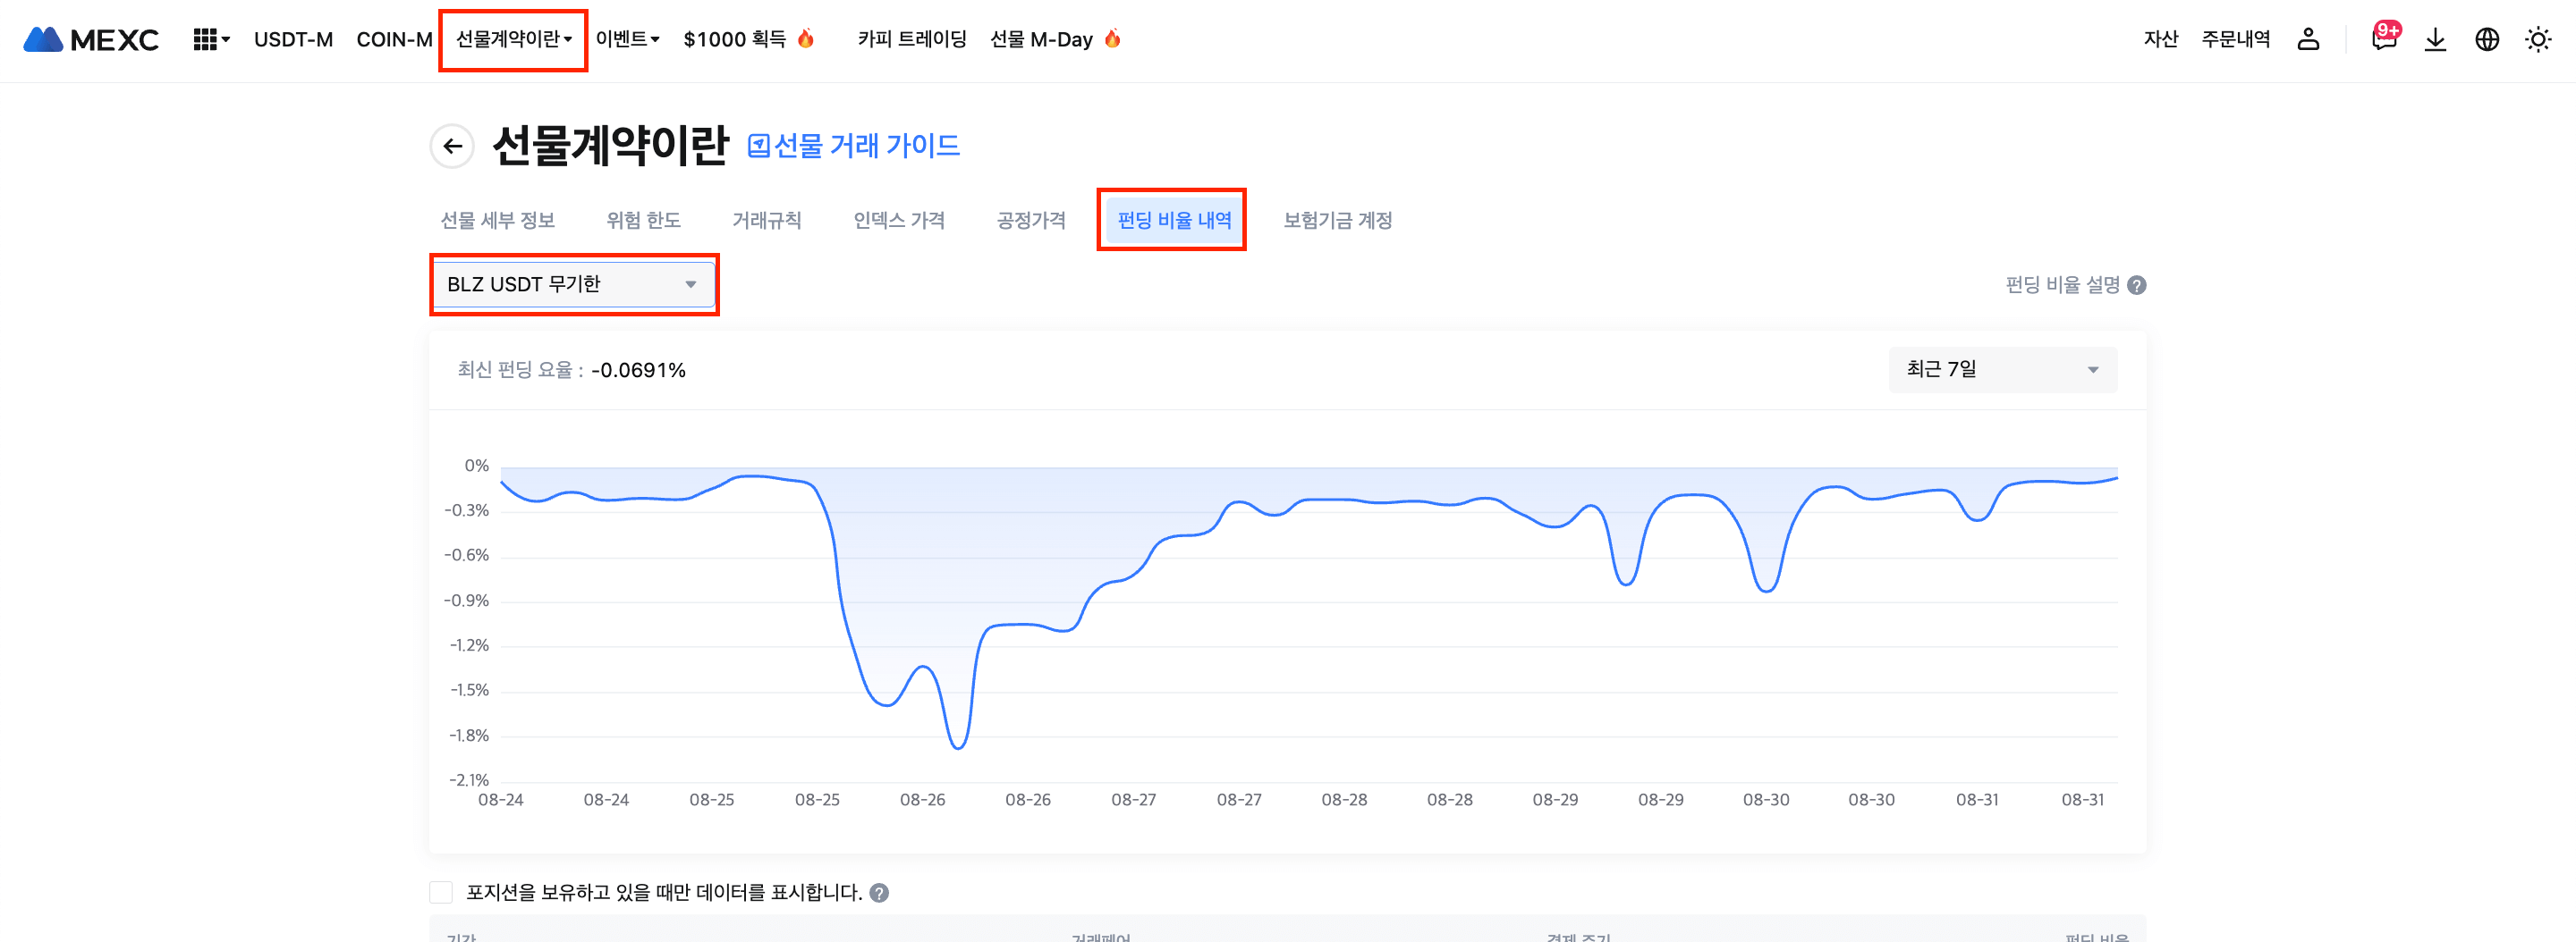Toggle light/dark theme sun icon
The image size is (2576, 942).
pyautogui.click(x=2538, y=40)
